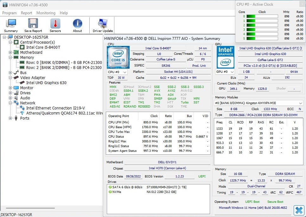Click the Intel Ethernet Connection adapter icon

22,108
